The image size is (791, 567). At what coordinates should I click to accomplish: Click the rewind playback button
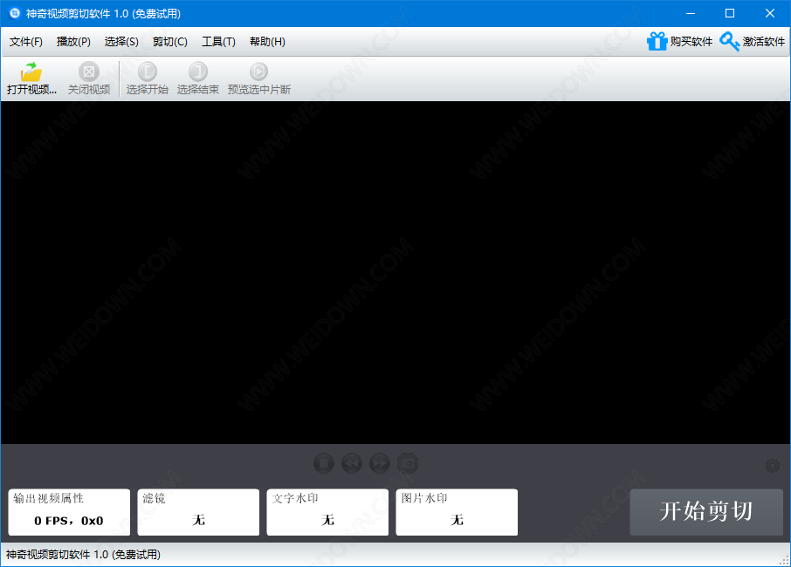point(352,462)
